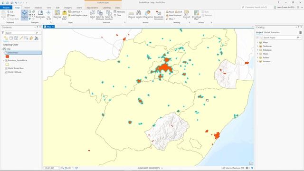Click the Measure tool
This screenshot has height=171, width=304.
coord(131,15)
